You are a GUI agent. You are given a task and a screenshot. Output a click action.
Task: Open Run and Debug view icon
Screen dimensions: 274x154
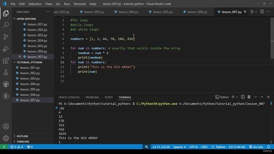point(6,49)
